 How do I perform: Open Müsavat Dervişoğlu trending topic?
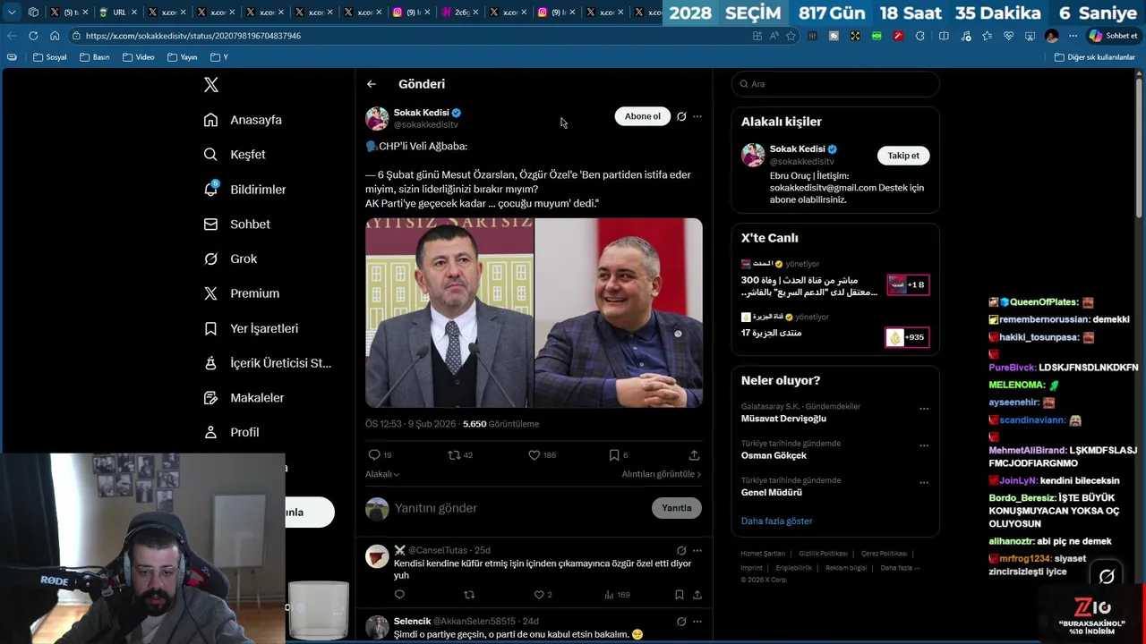click(783, 419)
